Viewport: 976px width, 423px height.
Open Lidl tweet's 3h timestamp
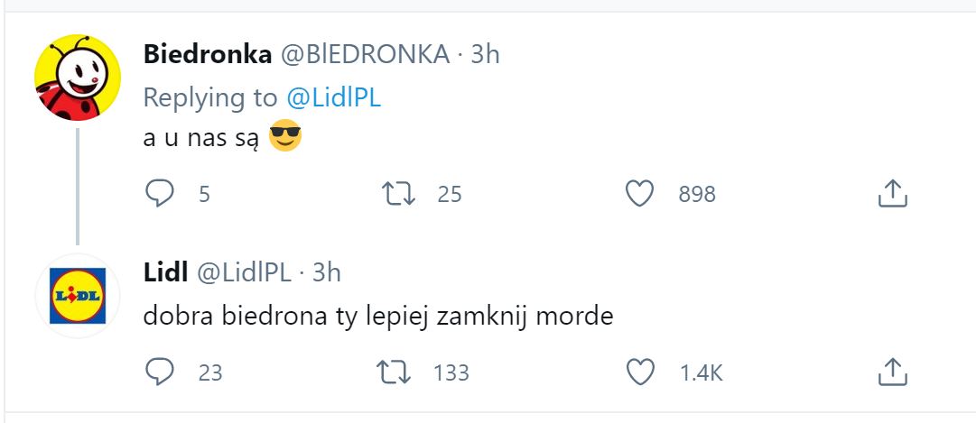tap(327, 272)
